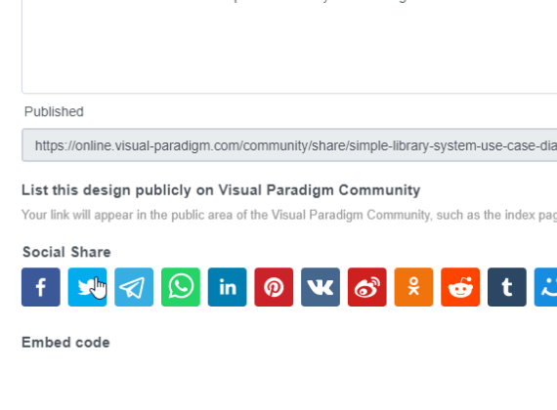Click the Embed code heading
557x410 pixels.
(x=65, y=343)
